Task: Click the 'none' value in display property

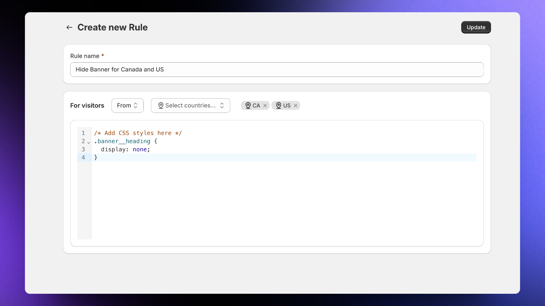Action: pos(140,150)
